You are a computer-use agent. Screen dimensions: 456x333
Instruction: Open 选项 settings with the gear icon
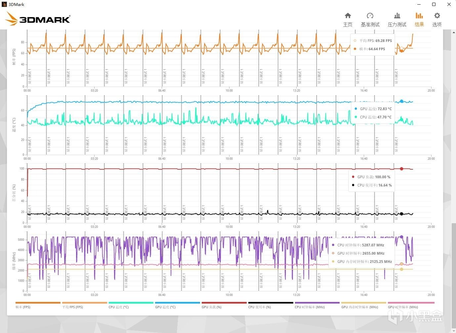pos(437,20)
